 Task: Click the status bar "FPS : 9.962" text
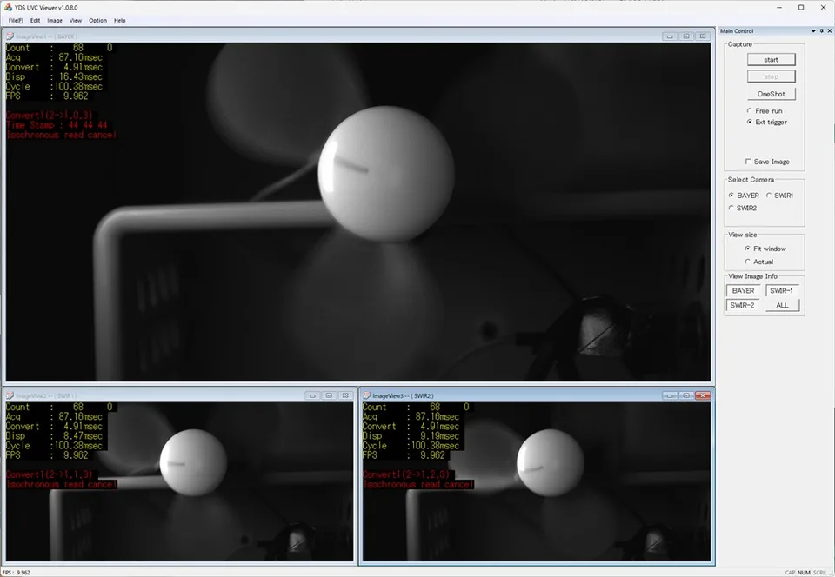click(16, 573)
